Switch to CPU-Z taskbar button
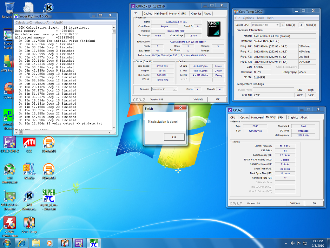330x248 pixels. [79, 243]
